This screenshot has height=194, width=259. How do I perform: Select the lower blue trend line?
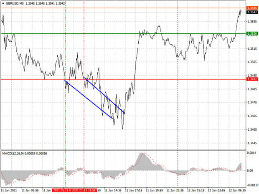(89, 99)
